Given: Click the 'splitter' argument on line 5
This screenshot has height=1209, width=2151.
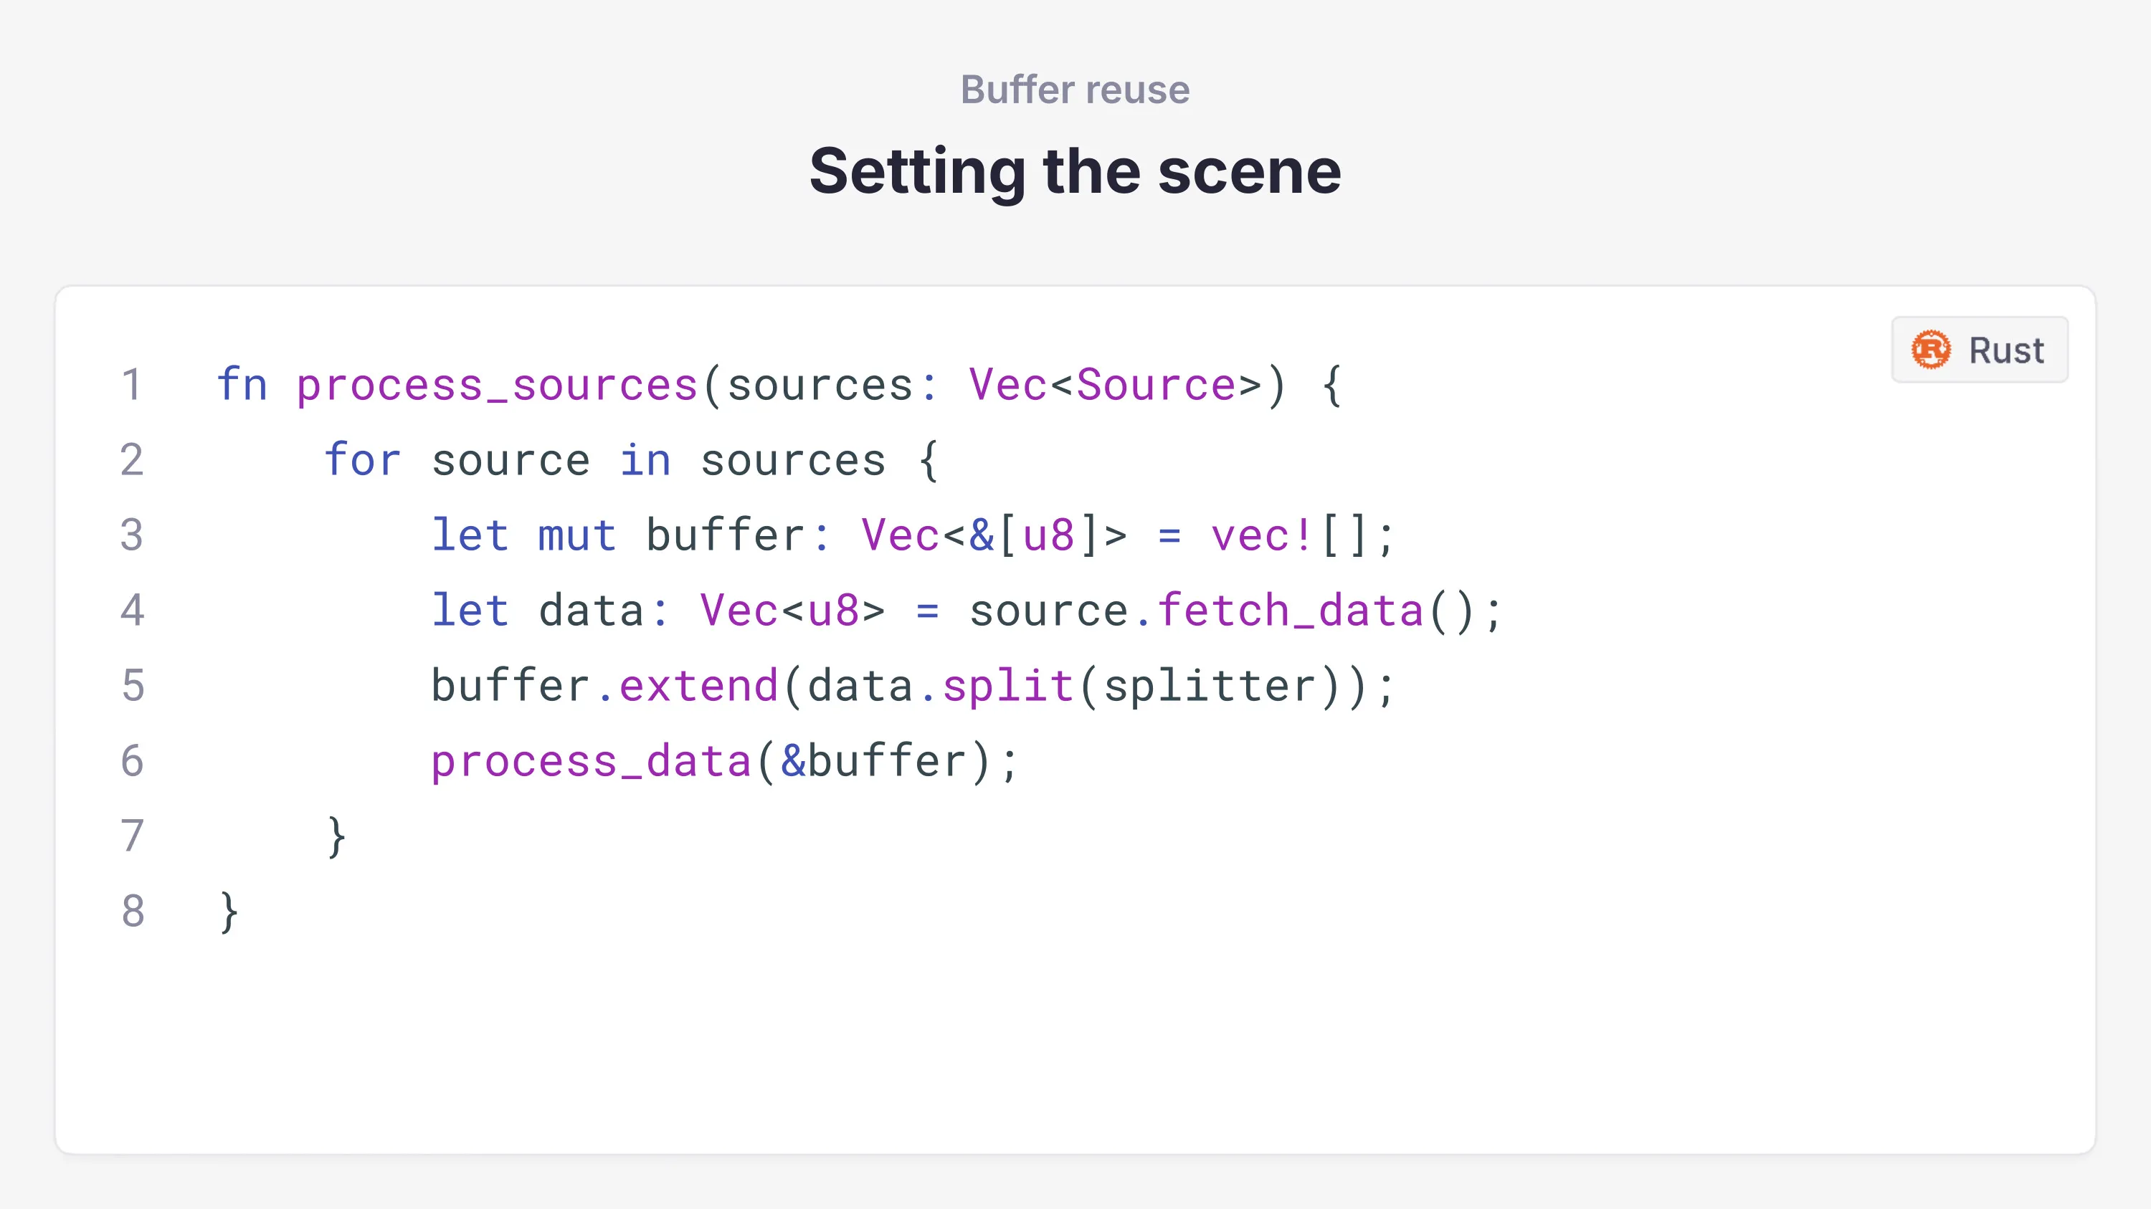Looking at the screenshot, I should (1209, 686).
